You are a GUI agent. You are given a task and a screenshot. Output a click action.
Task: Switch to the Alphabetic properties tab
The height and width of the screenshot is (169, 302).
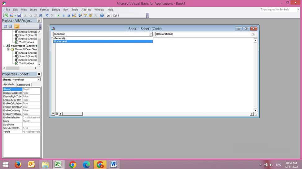click(9, 84)
